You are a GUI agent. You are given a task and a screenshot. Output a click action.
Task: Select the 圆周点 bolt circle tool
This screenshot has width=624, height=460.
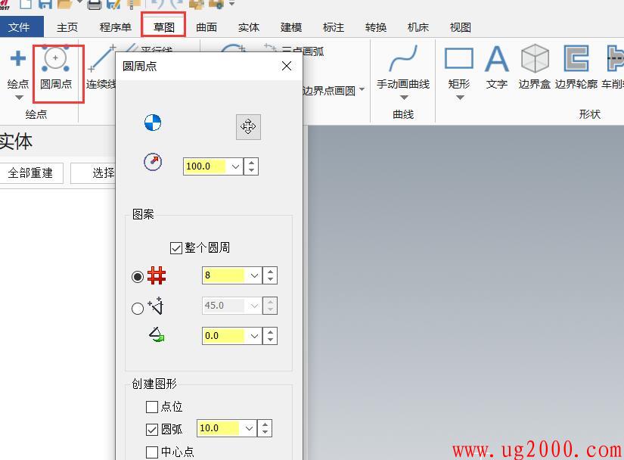[x=55, y=68]
